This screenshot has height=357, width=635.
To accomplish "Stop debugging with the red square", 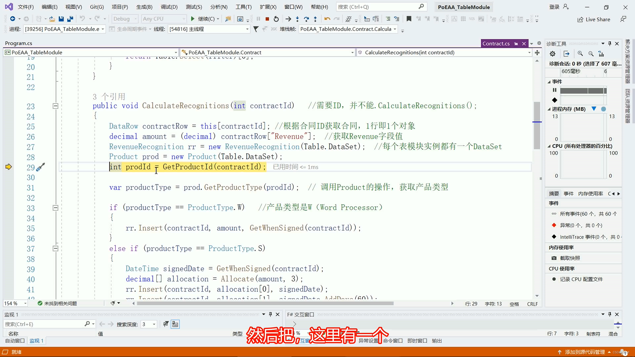I will [x=267, y=19].
